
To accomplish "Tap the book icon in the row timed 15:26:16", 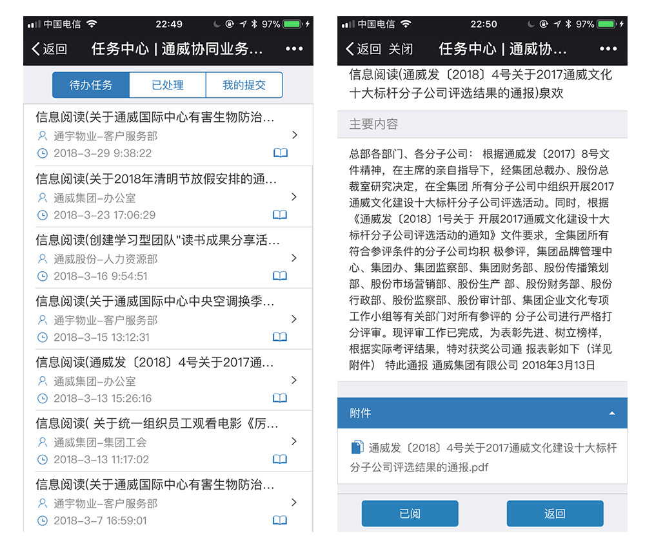I will point(280,398).
